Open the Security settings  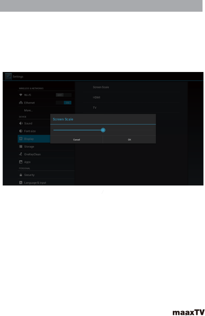(46, 175)
